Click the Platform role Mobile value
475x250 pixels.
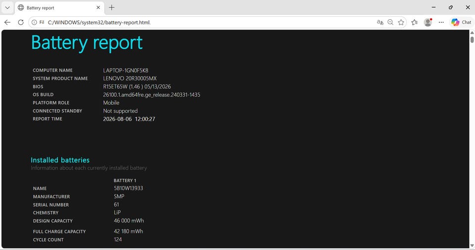111,103
